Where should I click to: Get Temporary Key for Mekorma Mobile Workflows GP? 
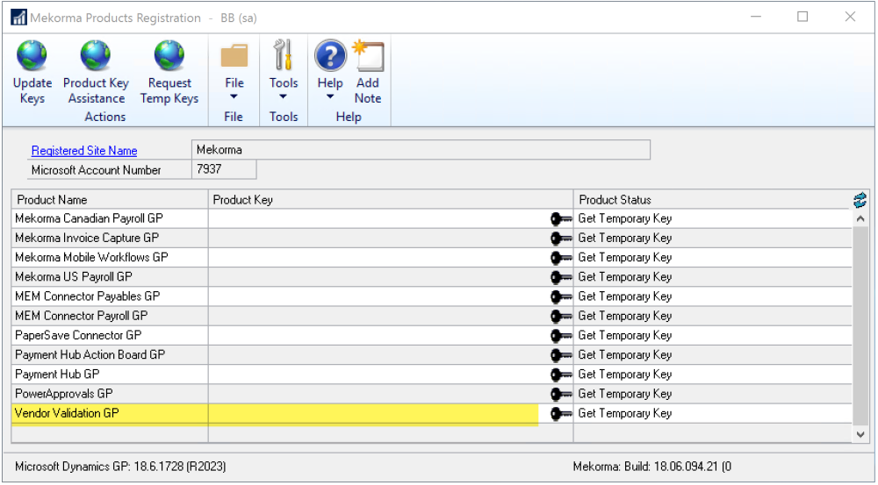[x=625, y=258]
